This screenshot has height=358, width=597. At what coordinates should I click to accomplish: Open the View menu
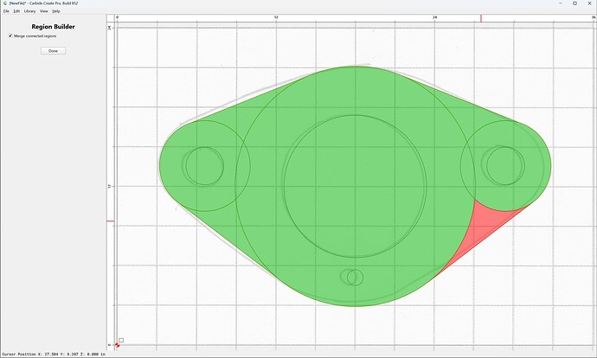(x=44, y=11)
